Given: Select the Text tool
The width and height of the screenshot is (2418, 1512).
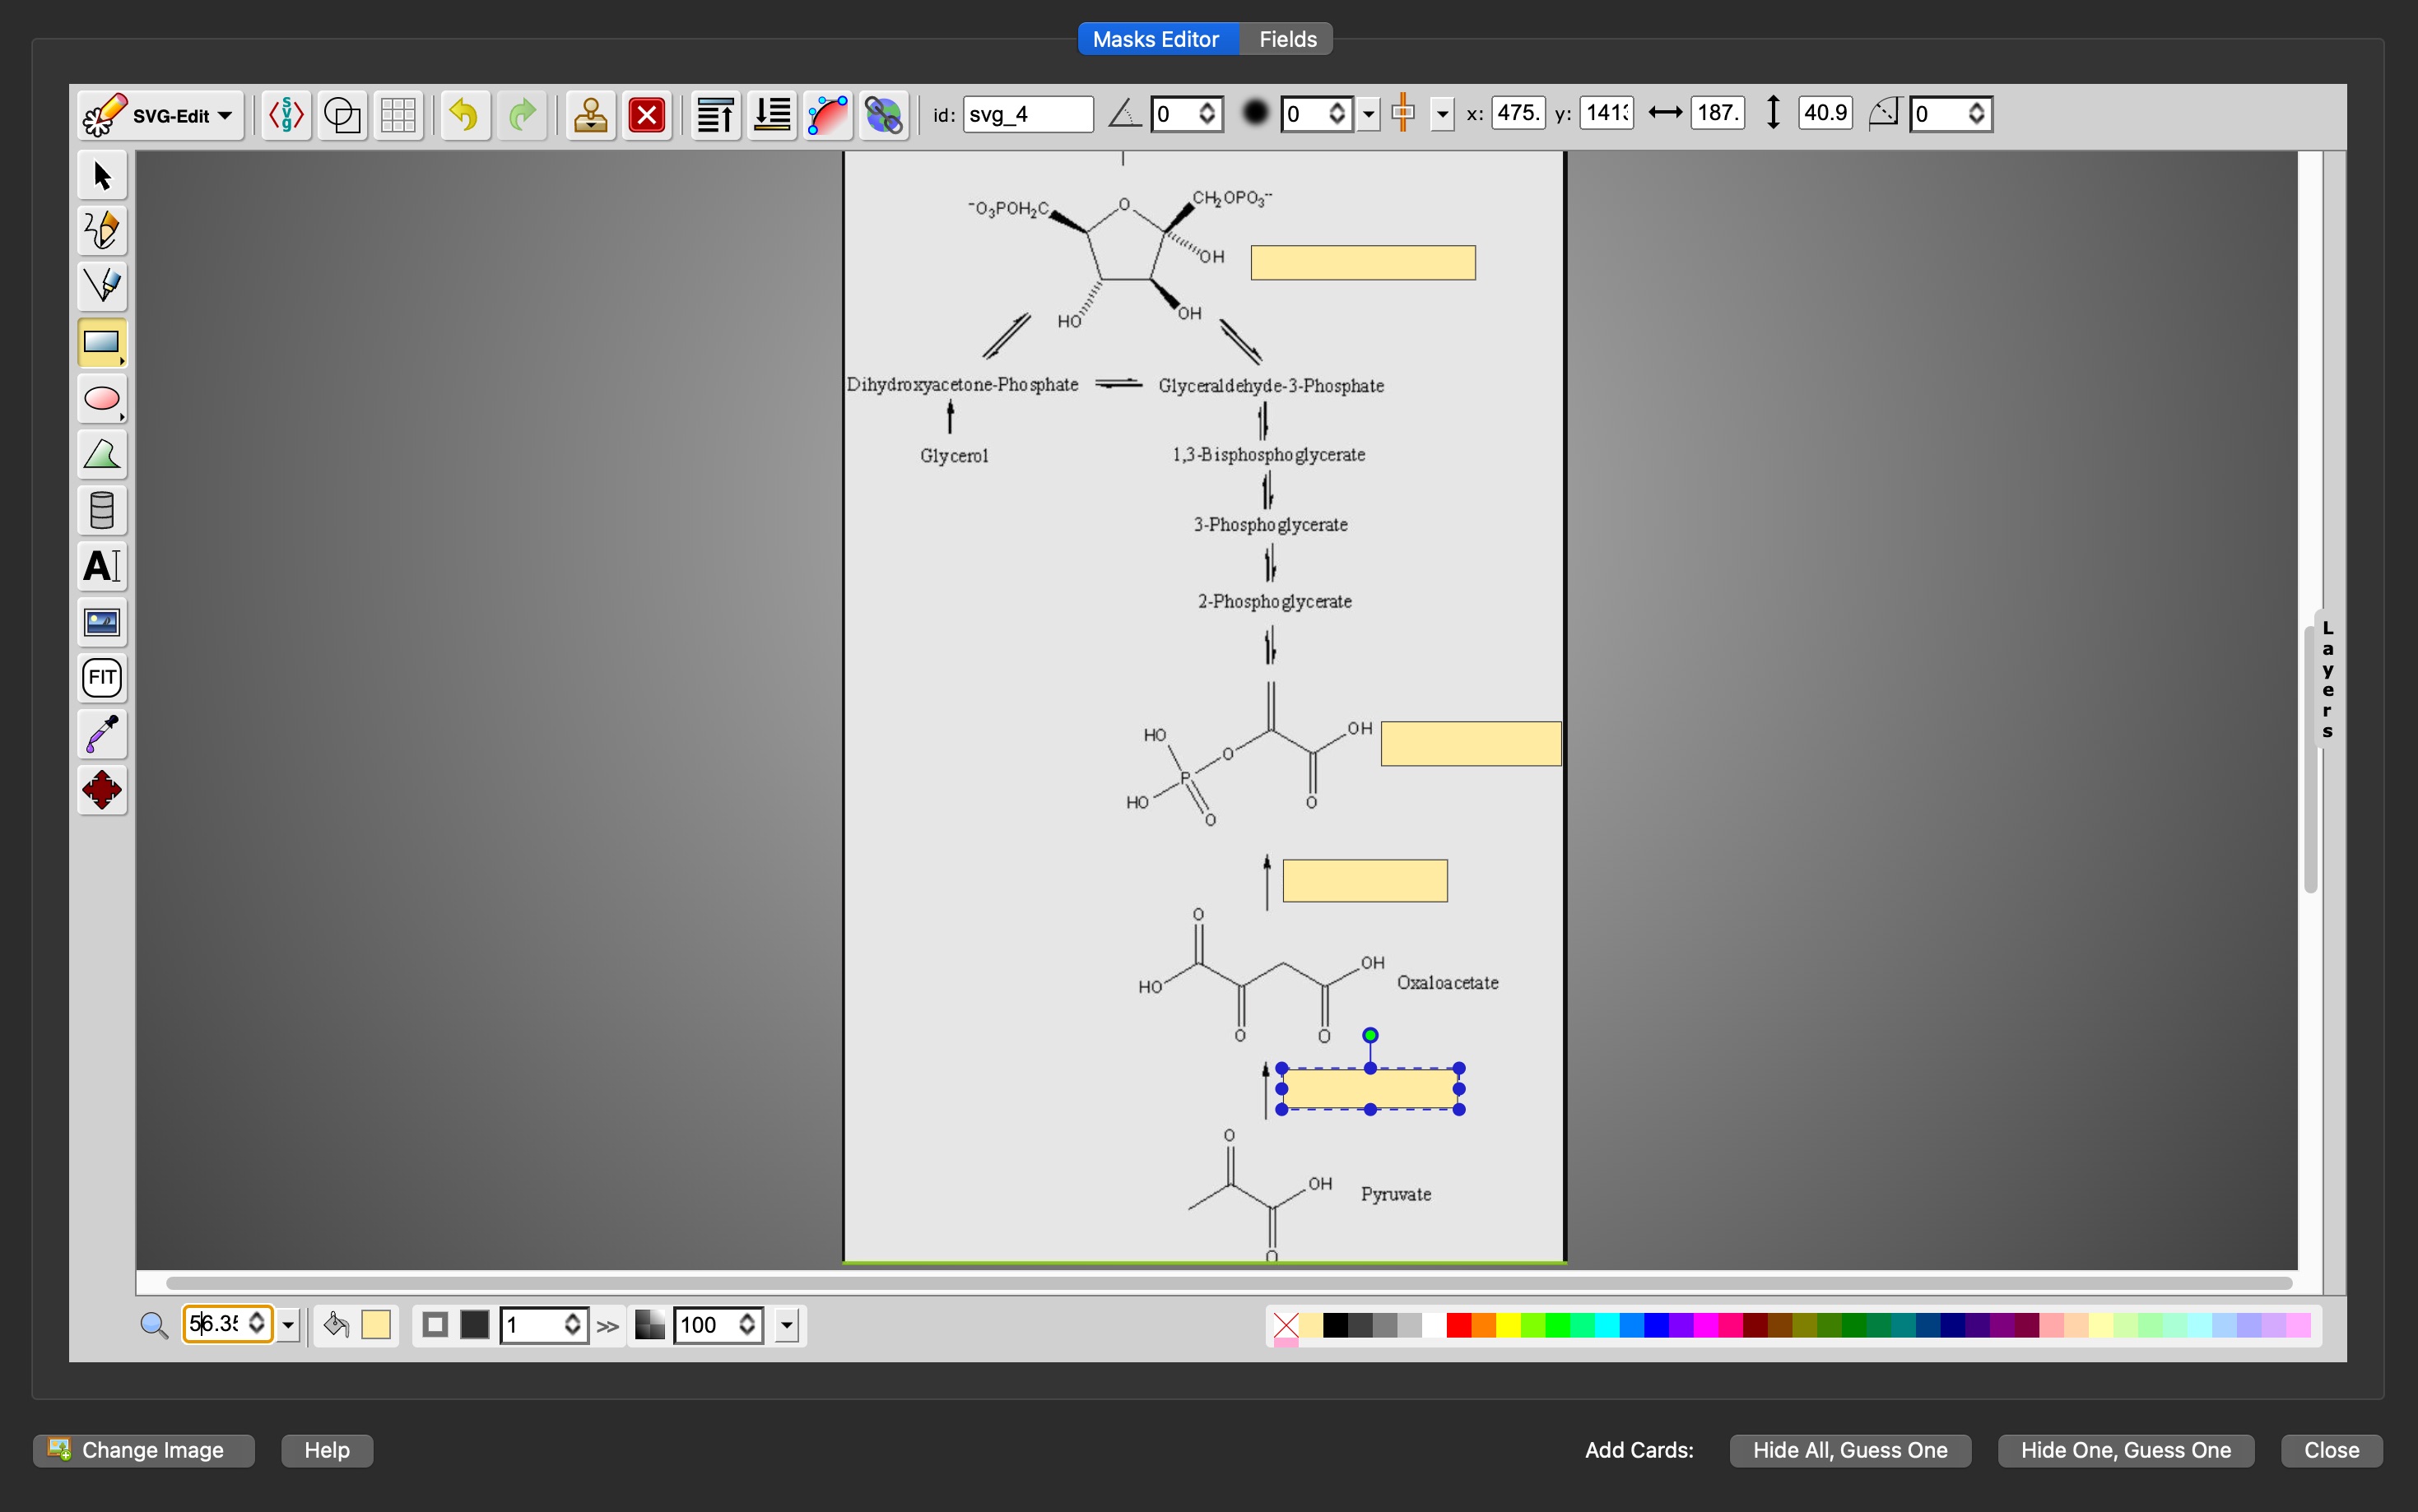Looking at the screenshot, I should [x=102, y=566].
